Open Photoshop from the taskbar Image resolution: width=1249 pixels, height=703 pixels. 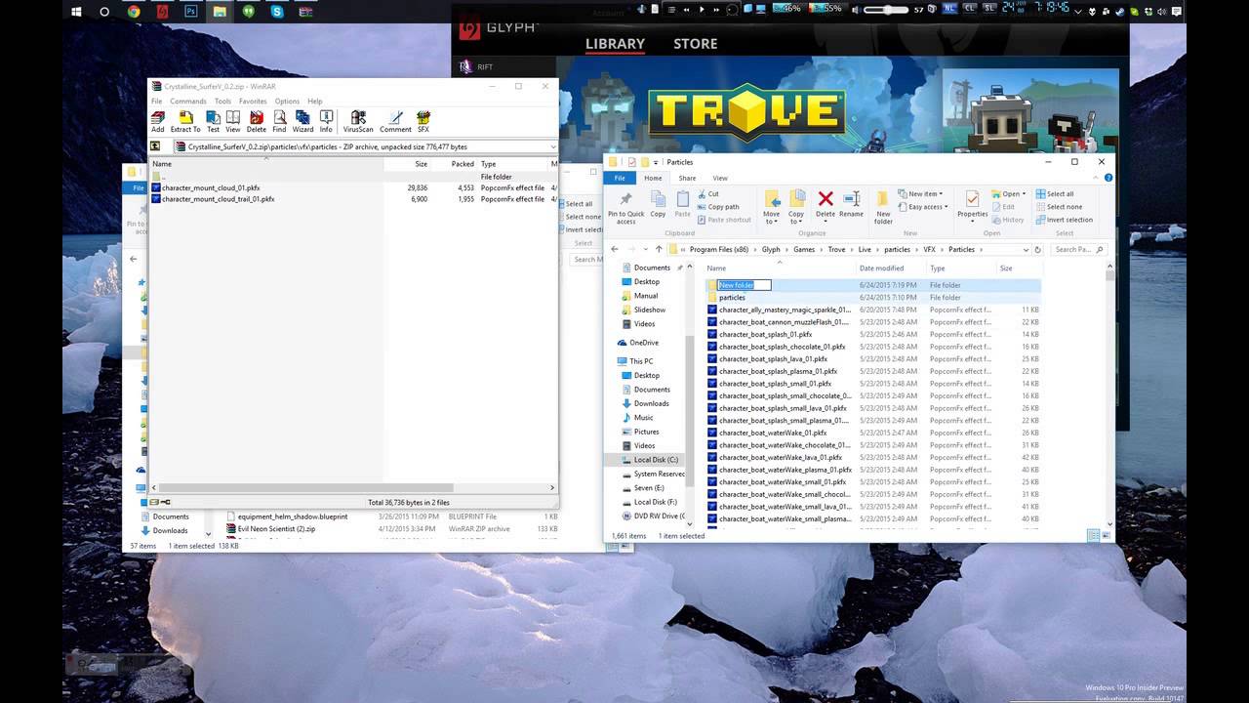[x=190, y=12]
